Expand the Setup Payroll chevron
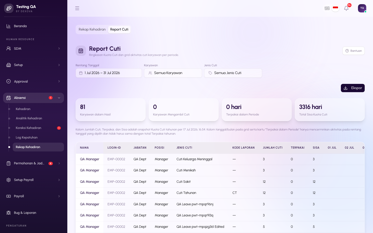Screen dimensions: 373x233 [59, 180]
